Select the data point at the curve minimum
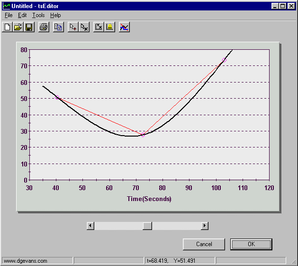Image resolution: width=298 pixels, height=266 pixels. coord(143,135)
